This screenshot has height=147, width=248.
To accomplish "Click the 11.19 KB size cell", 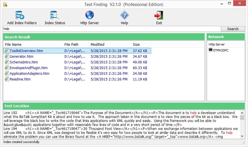I will coord(140,79).
